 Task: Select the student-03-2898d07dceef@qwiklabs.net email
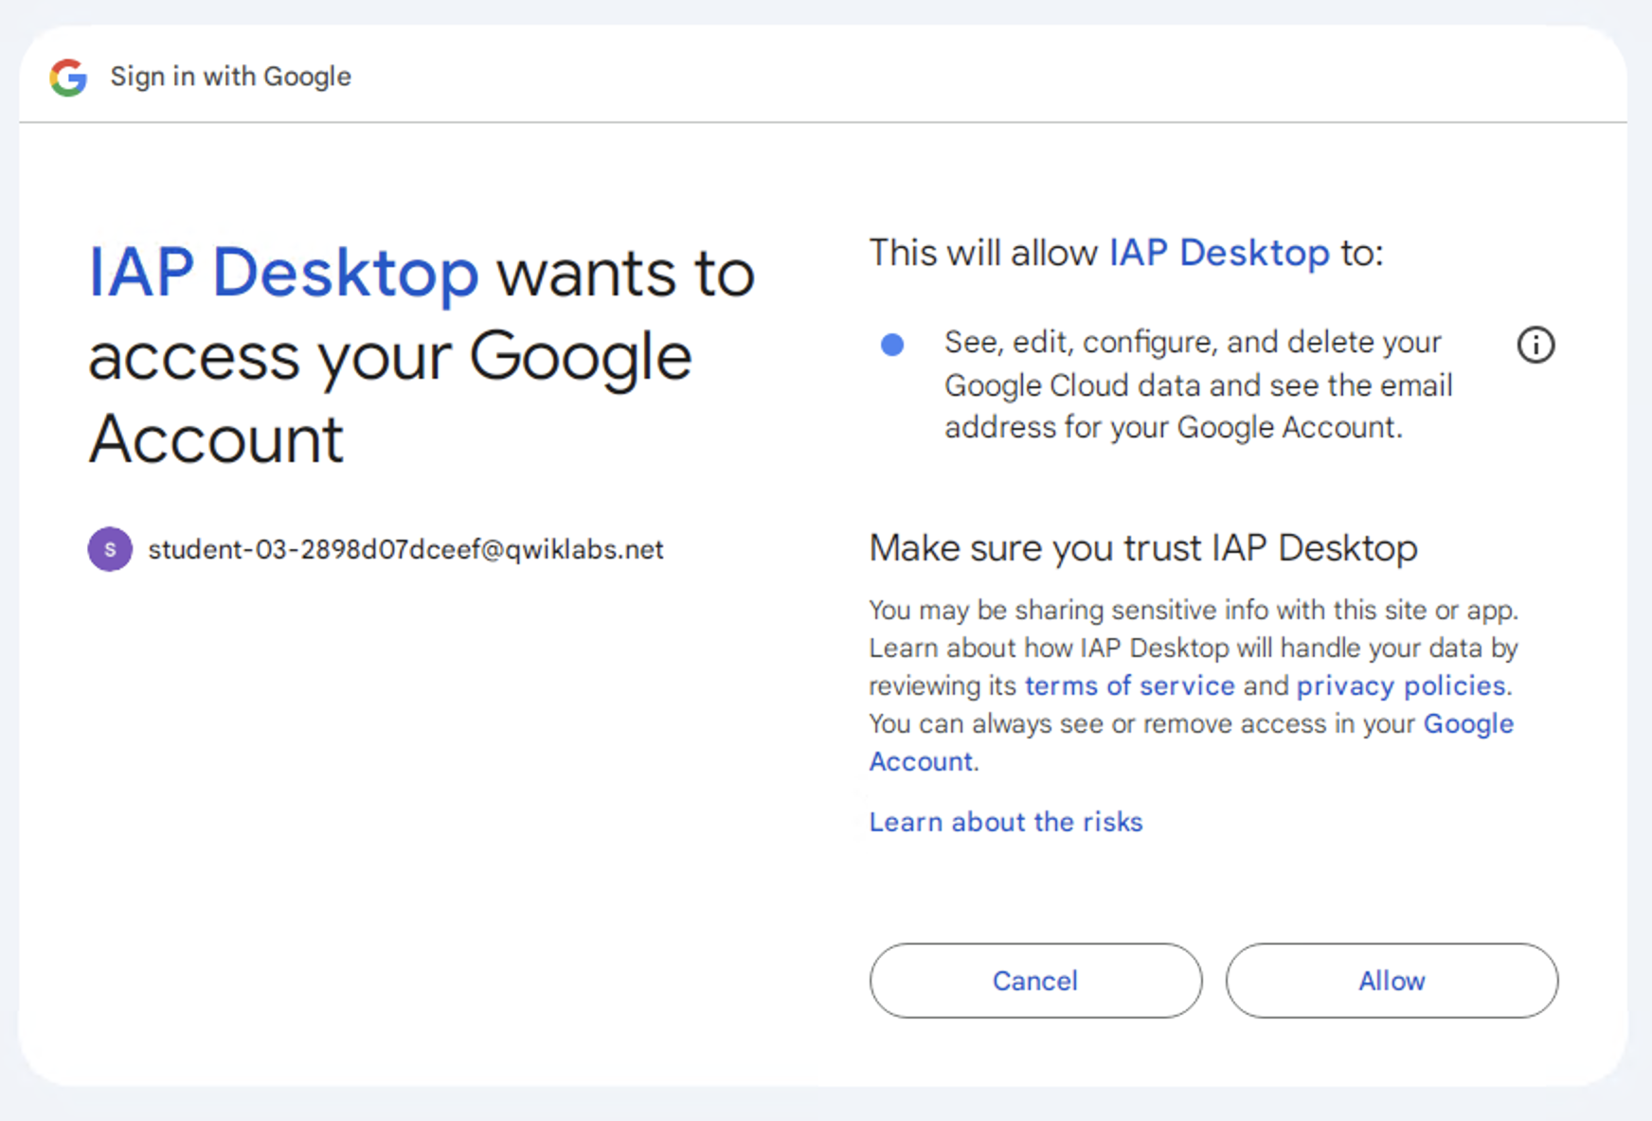405,549
